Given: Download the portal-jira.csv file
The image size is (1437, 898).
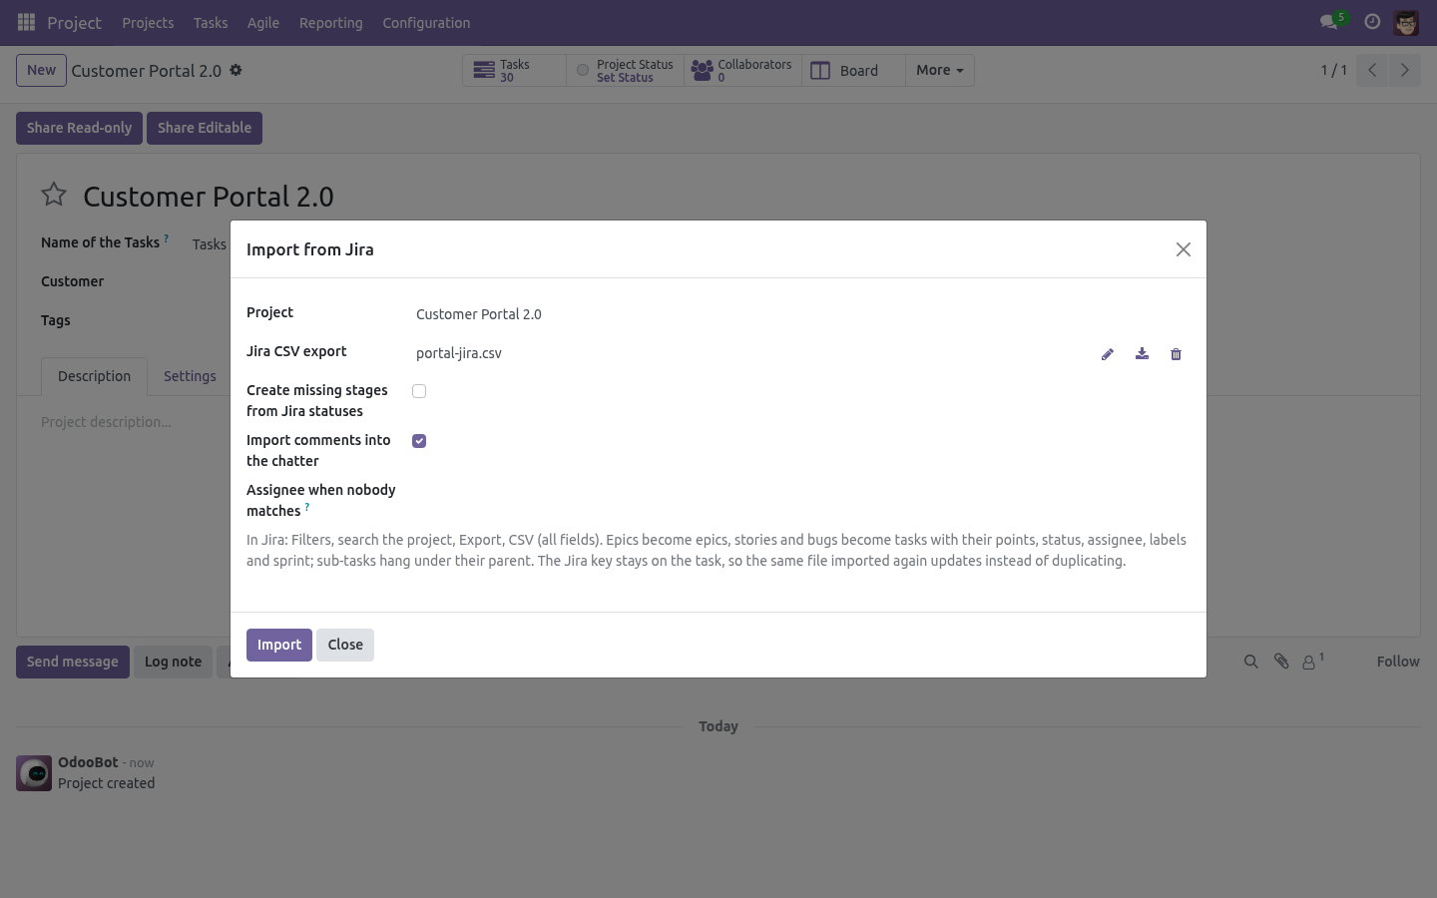Looking at the screenshot, I should click(1142, 354).
